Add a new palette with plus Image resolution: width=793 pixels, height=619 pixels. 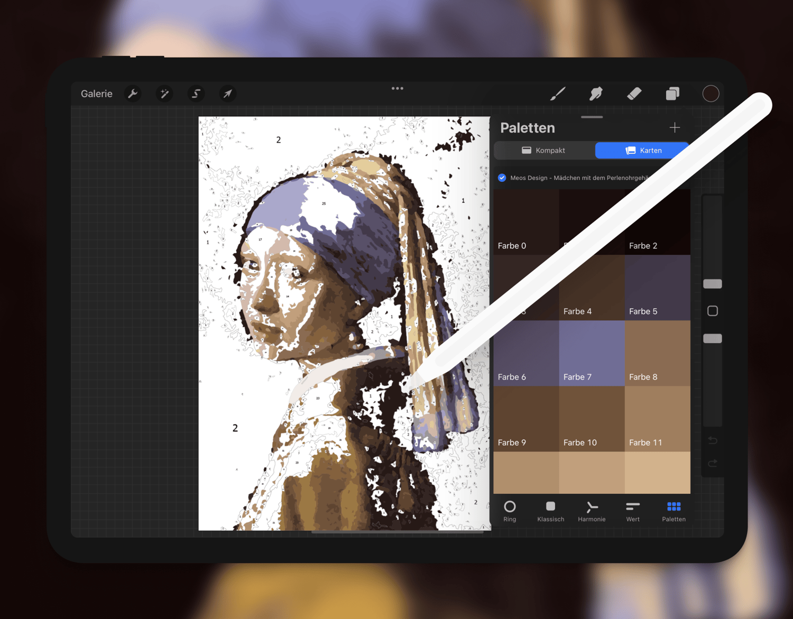[x=675, y=127]
